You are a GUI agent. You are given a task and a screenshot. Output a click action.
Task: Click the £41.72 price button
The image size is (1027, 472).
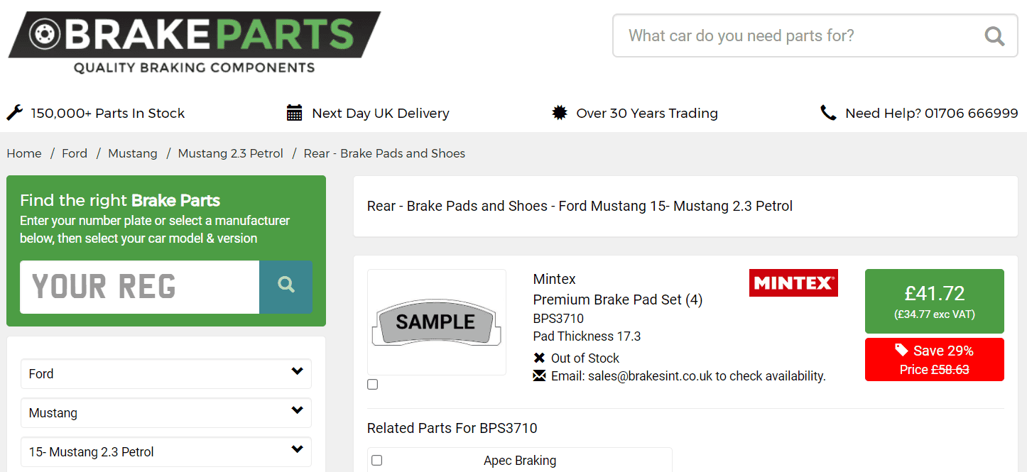(x=935, y=301)
